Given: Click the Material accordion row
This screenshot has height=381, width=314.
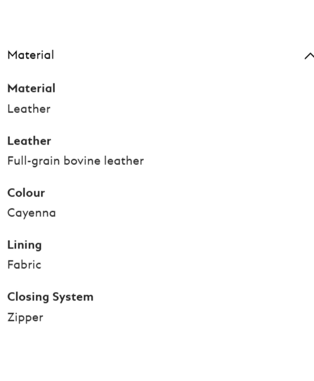Looking at the screenshot, I should click(x=157, y=55).
